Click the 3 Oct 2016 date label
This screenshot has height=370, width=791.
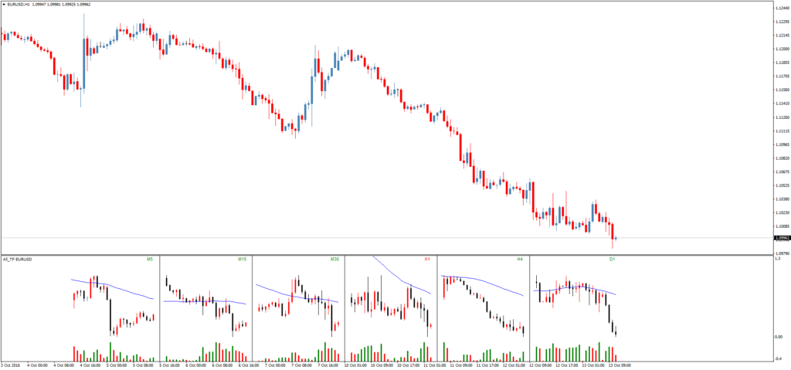pos(11,365)
